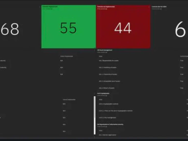Click the A8 Asset management panel title
188x141 pixels.
tap(105, 50)
